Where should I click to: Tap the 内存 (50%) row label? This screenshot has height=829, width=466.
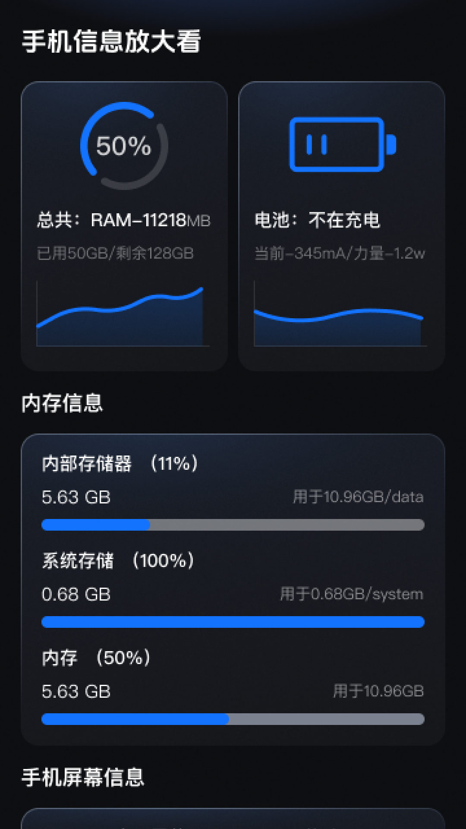point(96,658)
